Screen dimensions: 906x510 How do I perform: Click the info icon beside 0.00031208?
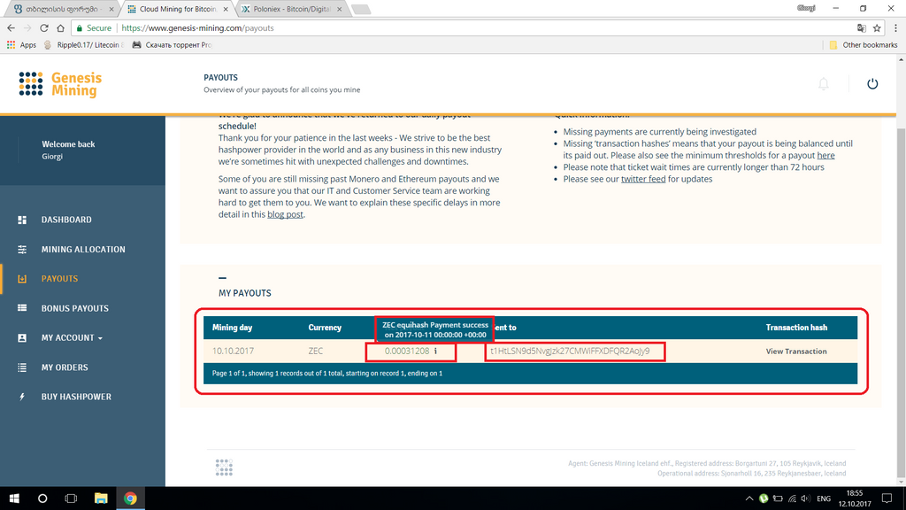[x=435, y=351]
